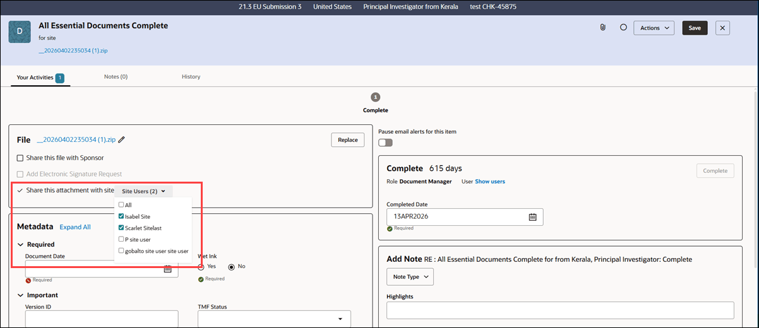Open the Completed Date calendar picker
Screen dimensions: 759x328
click(532, 216)
